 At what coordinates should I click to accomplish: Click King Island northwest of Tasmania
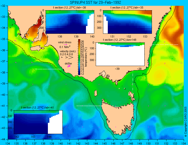(x=96, y=93)
